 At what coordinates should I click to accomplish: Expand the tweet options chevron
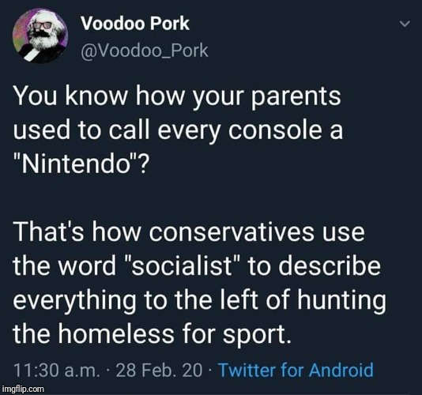[405, 24]
